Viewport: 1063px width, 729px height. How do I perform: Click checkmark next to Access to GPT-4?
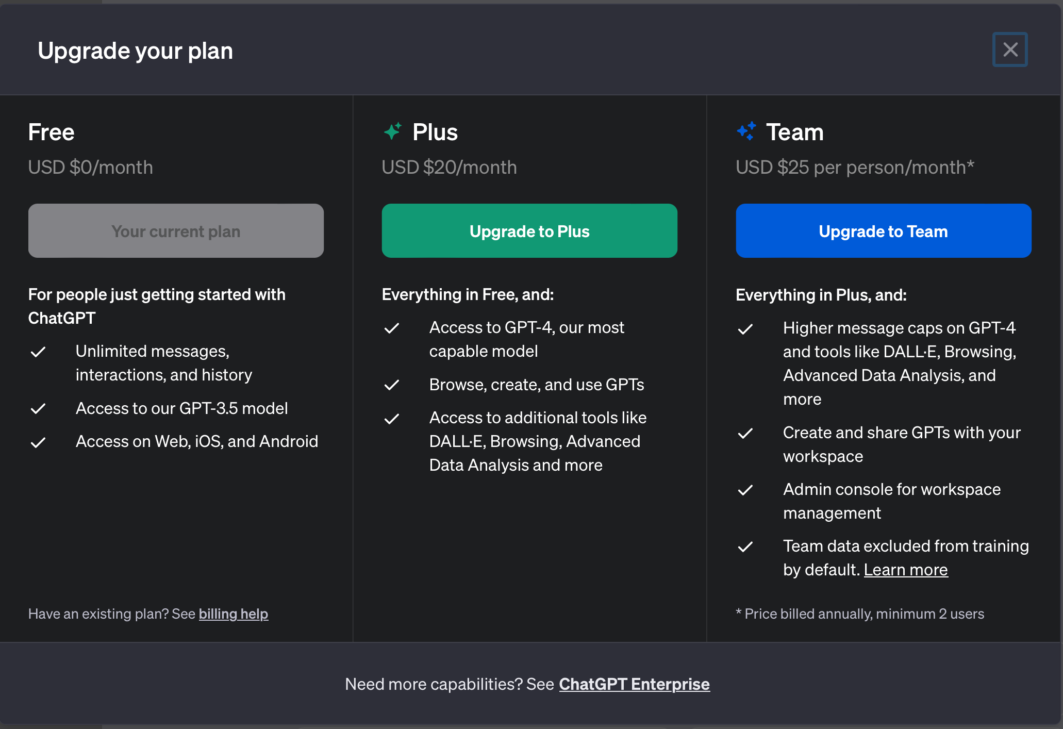392,328
